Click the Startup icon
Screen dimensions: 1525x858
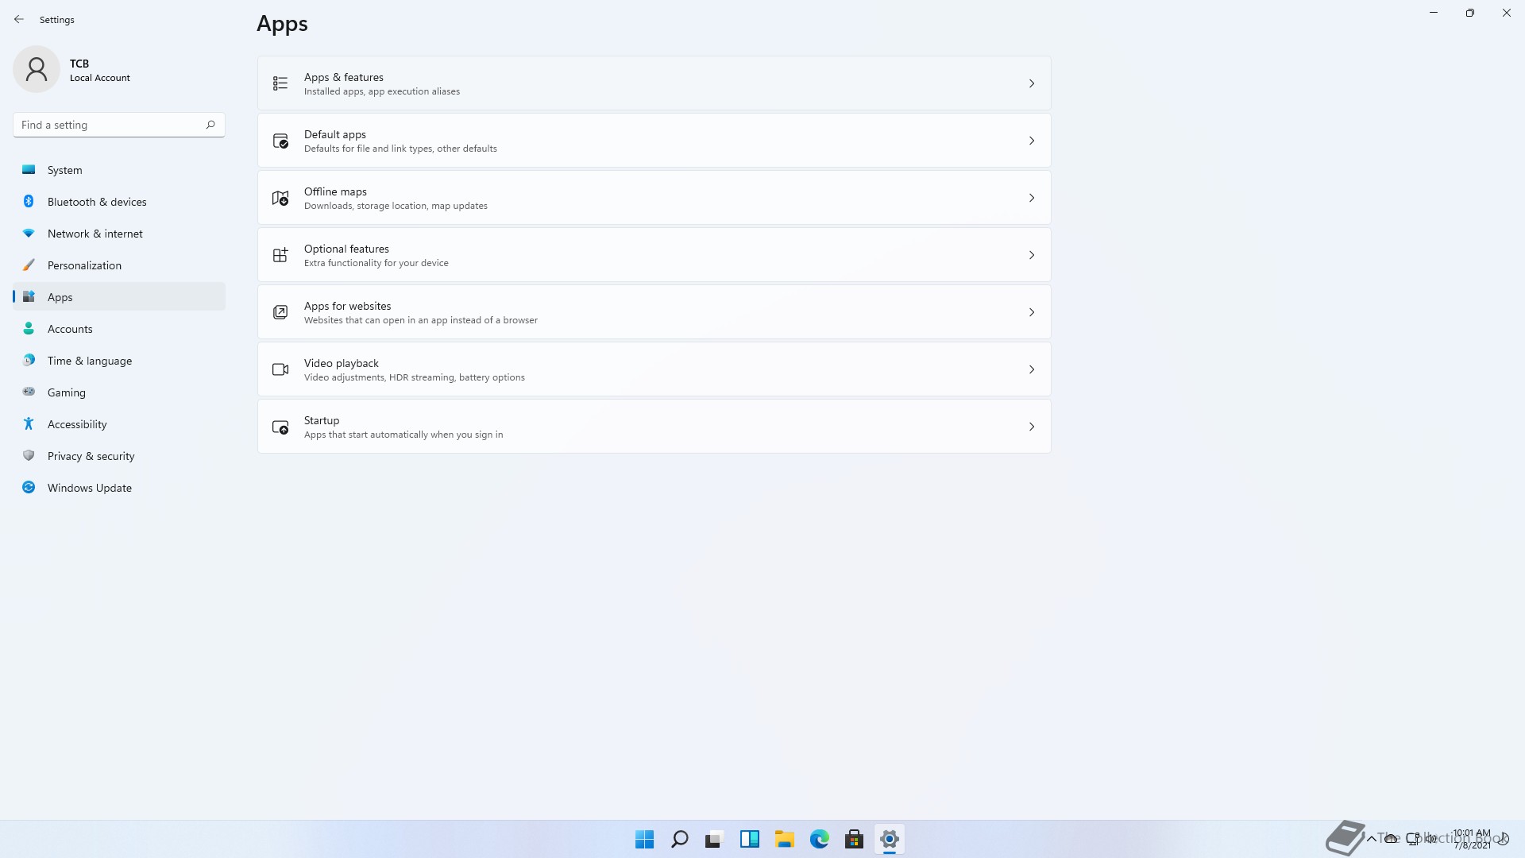(280, 427)
